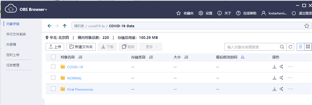The image size is (312, 105).
Task: Click the 桶内对象总数 220 text
Action: (93, 38)
